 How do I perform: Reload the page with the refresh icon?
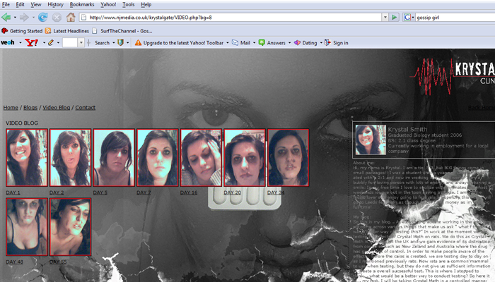point(43,18)
